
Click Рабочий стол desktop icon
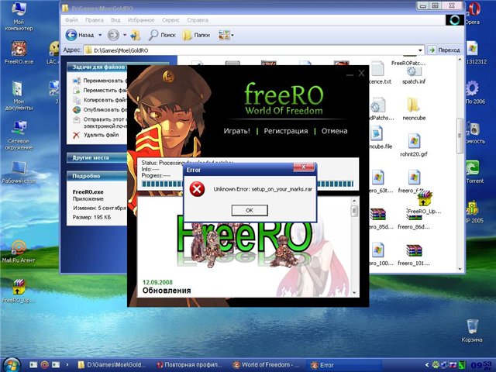point(19,172)
